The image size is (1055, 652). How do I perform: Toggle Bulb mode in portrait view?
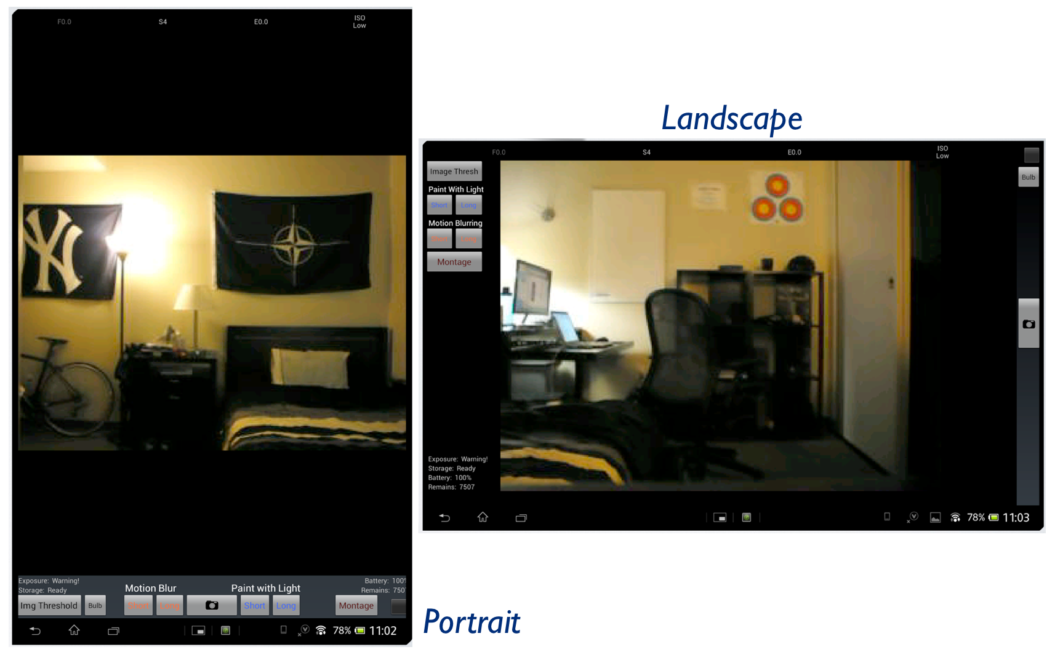(x=95, y=605)
